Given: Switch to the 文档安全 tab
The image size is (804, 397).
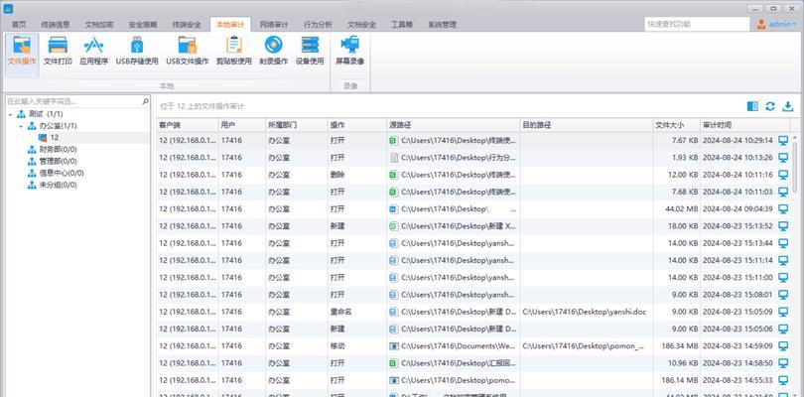Looking at the screenshot, I should click(x=361, y=25).
